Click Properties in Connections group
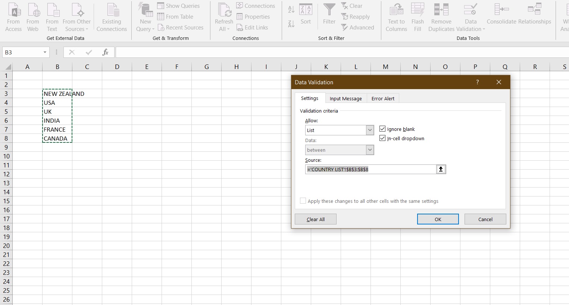 253,17
